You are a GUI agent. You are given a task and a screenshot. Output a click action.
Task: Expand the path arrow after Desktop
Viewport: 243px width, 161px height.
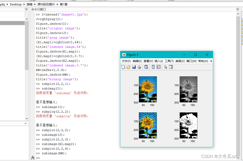point(24,4)
